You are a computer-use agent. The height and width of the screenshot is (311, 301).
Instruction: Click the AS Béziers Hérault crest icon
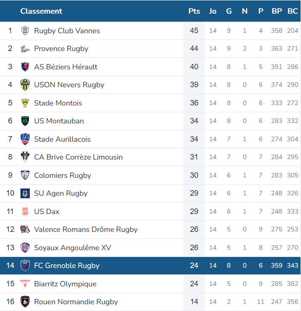(x=25, y=67)
